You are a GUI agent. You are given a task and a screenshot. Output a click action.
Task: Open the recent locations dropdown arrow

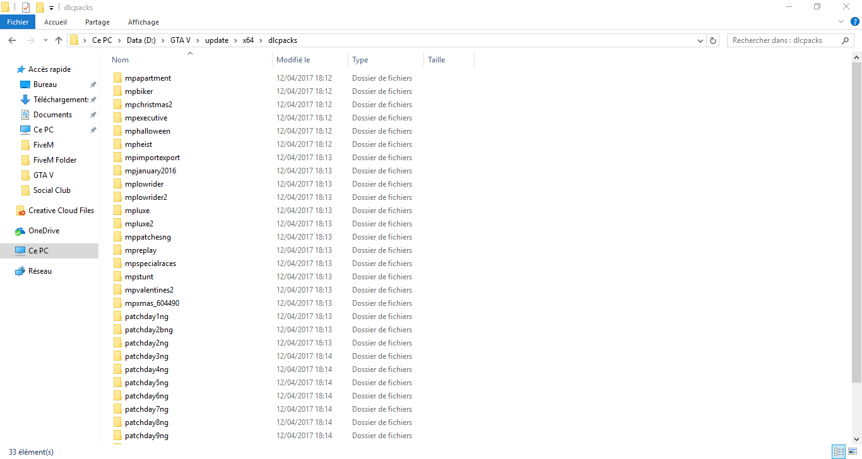click(x=45, y=40)
